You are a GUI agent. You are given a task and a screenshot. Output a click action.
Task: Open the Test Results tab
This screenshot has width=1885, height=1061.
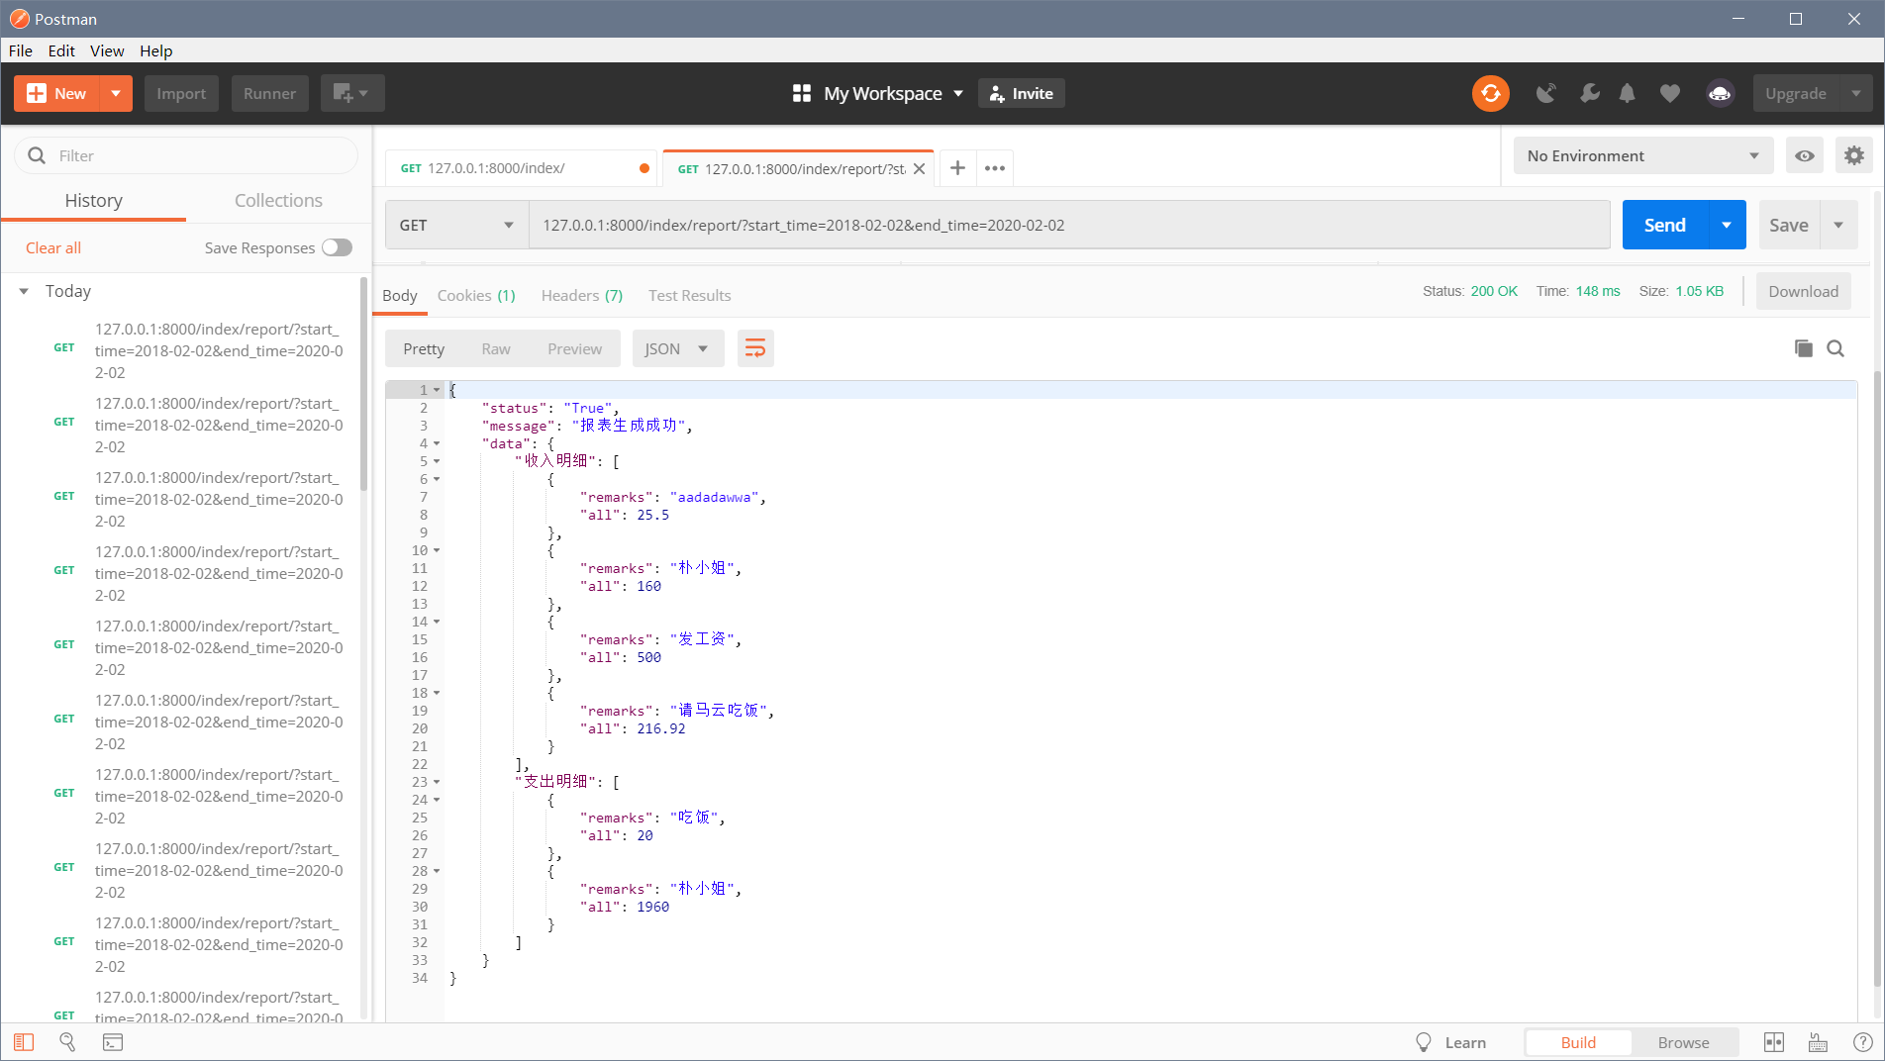[x=690, y=296]
